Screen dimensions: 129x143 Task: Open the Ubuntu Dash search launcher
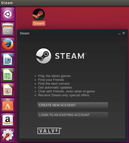pyautogui.click(x=8, y=14)
